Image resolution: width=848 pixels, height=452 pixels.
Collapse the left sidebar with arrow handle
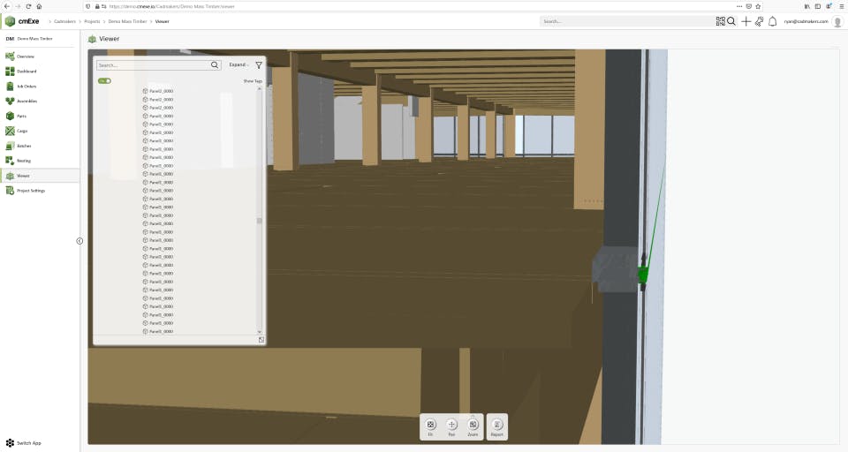click(79, 241)
